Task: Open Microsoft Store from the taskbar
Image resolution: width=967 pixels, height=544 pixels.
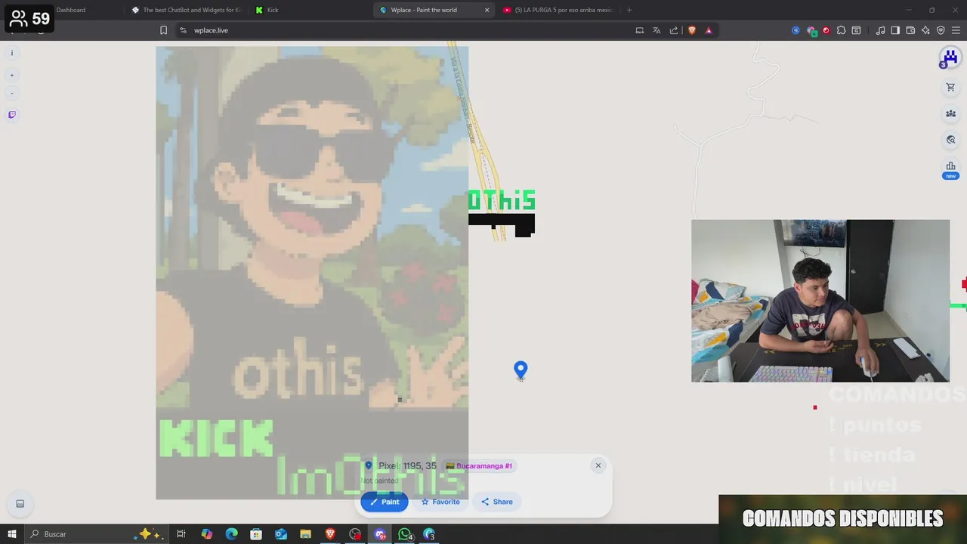Action: 256,534
